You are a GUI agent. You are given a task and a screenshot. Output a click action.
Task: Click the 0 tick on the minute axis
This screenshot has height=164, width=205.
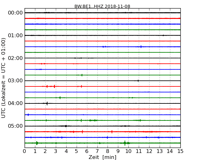(x=25, y=151)
